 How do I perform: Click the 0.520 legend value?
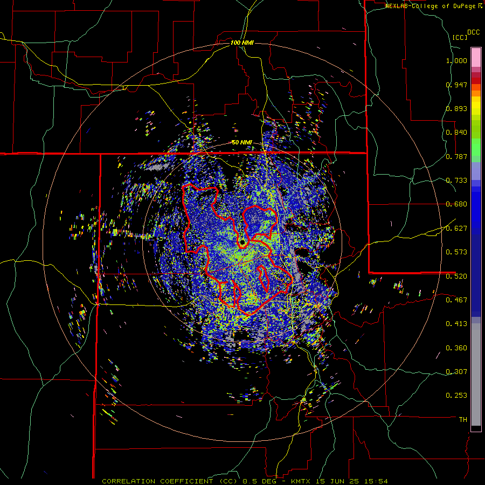[x=456, y=276]
